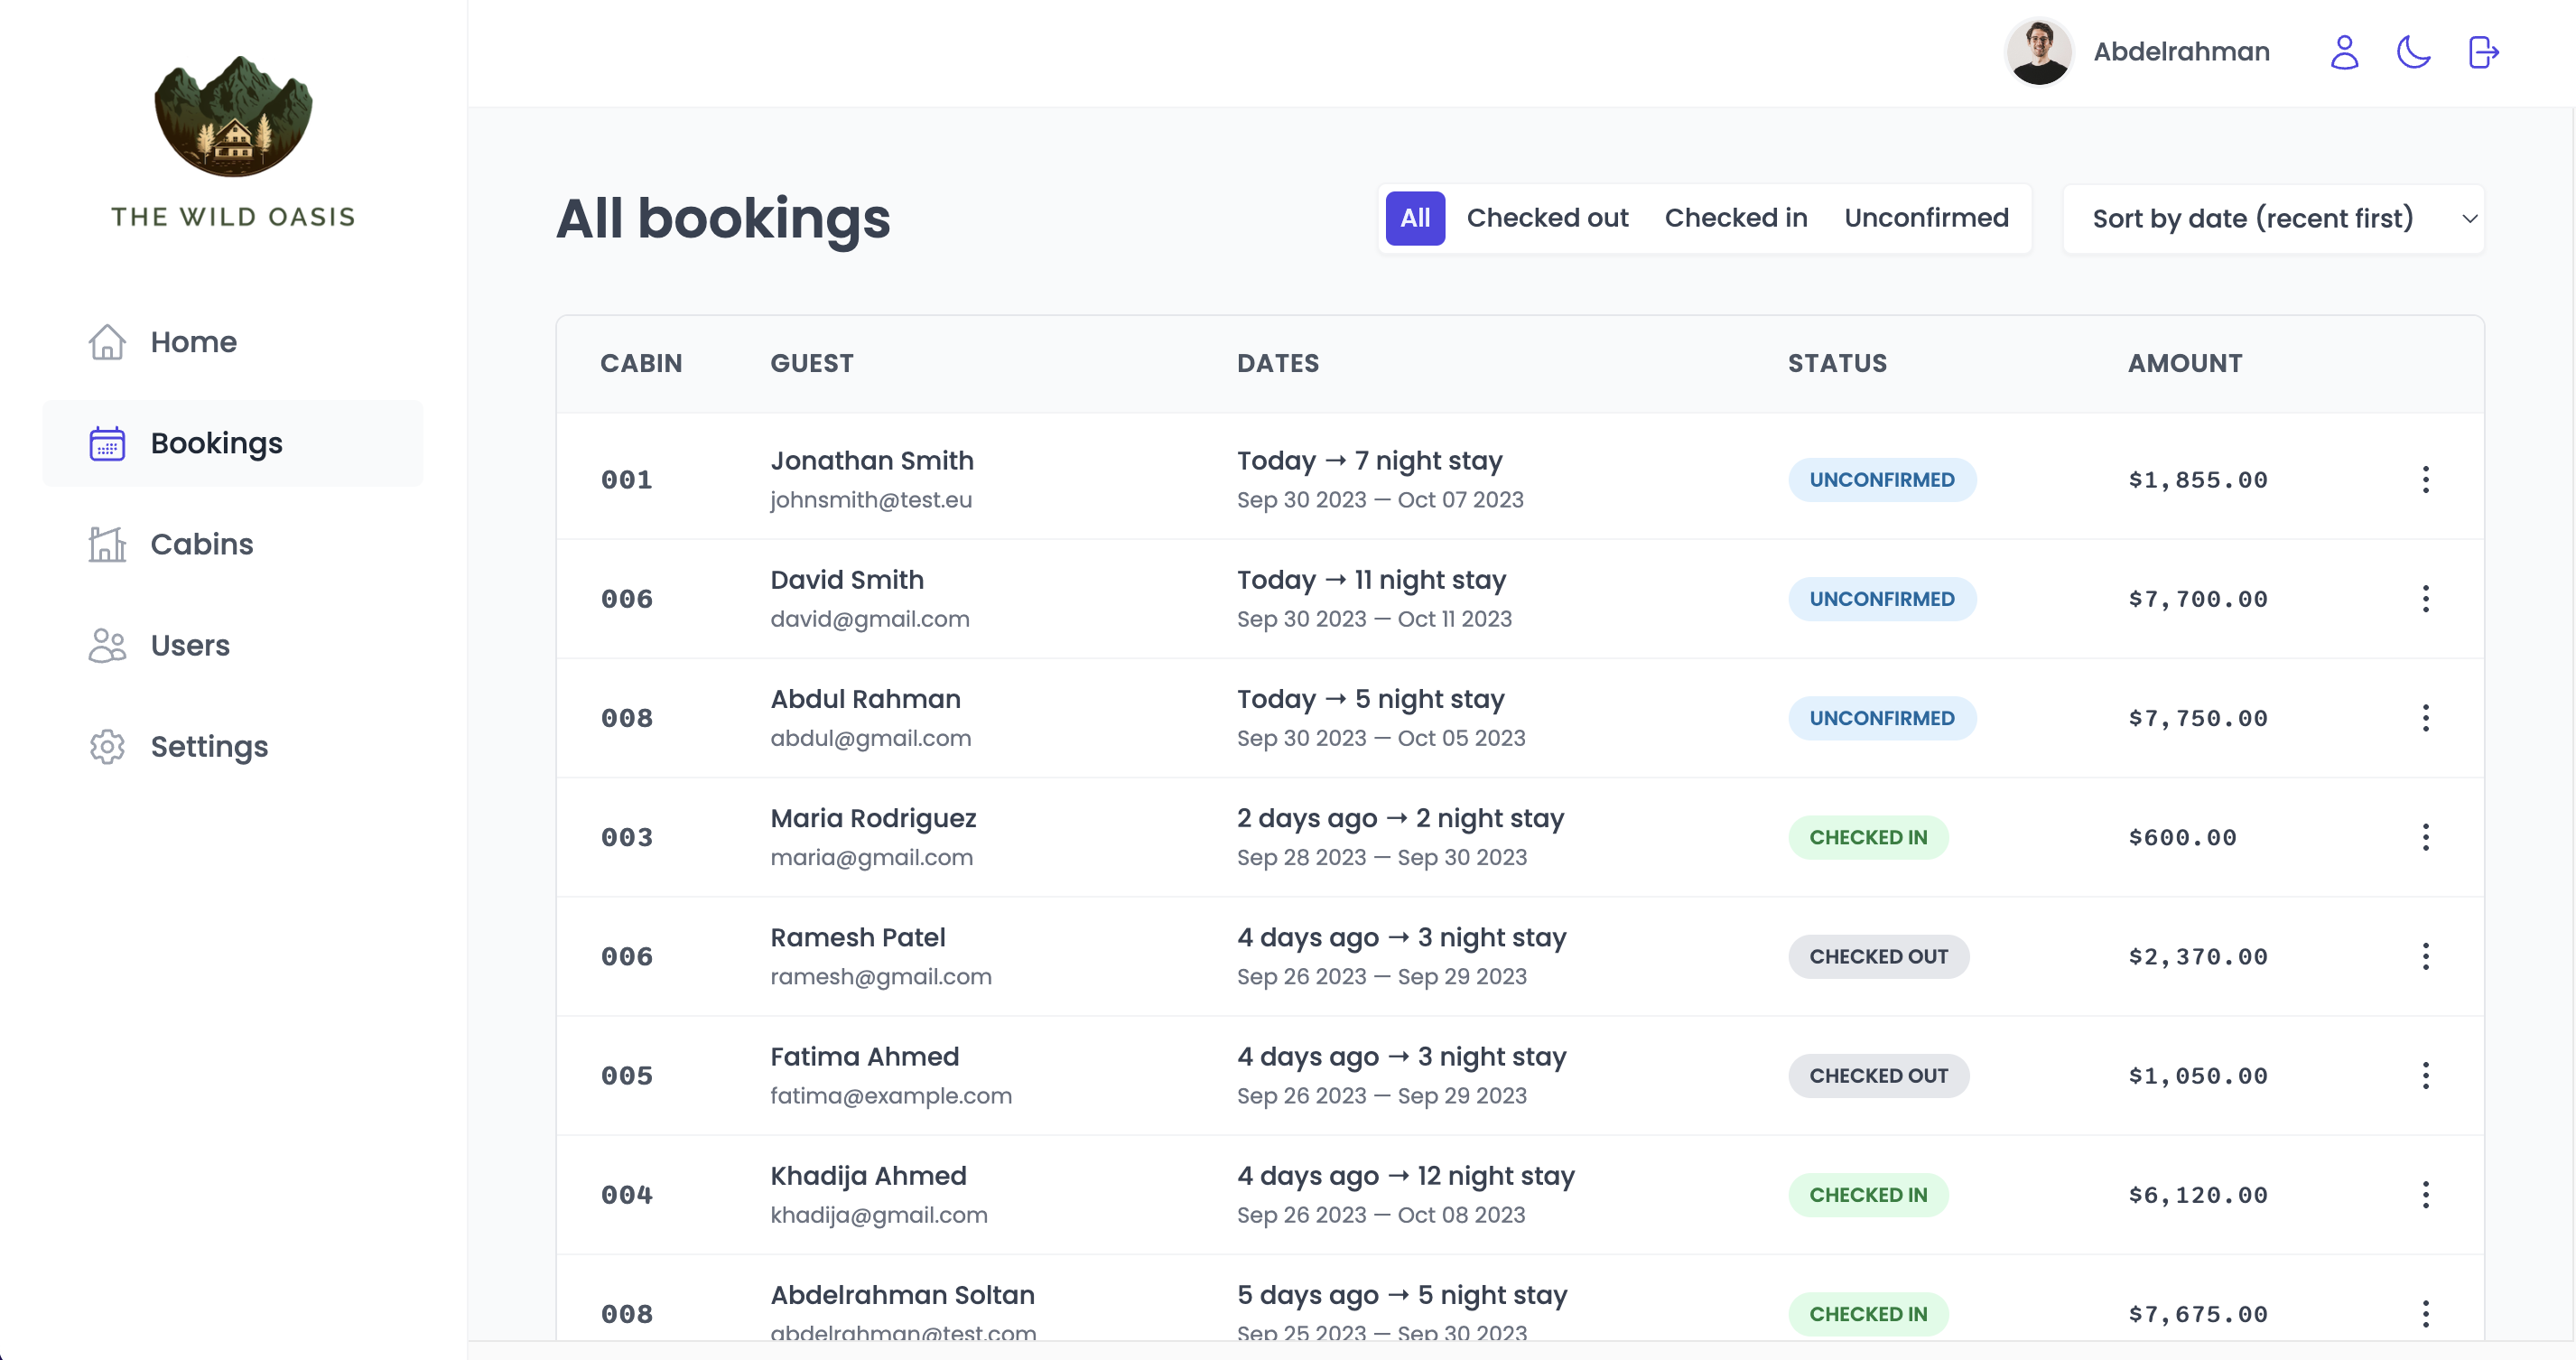Image resolution: width=2576 pixels, height=1360 pixels.
Task: Open the Sort by date dropdown
Action: click(x=2274, y=219)
